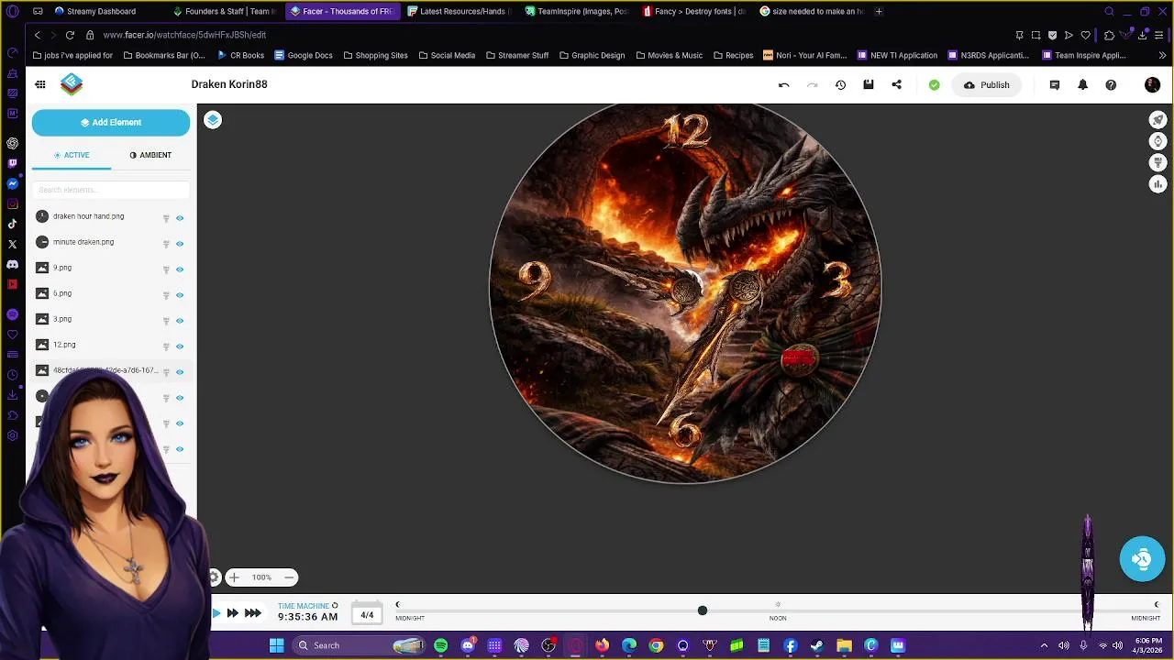Switch to the Latest Resources/Hands browser tab
The height and width of the screenshot is (660, 1174).
coord(460,11)
